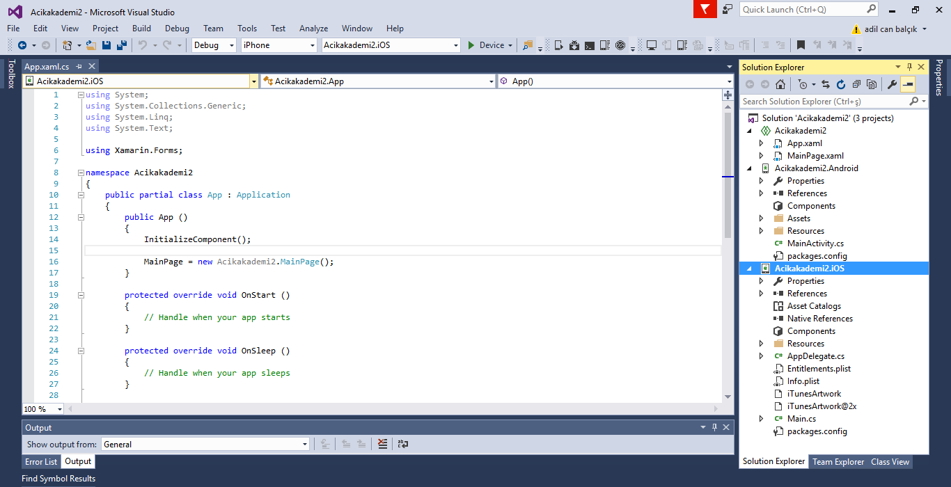This screenshot has width=951, height=487.
Task: Click the monitor icon in the iOS toolbar
Action: click(x=652, y=45)
